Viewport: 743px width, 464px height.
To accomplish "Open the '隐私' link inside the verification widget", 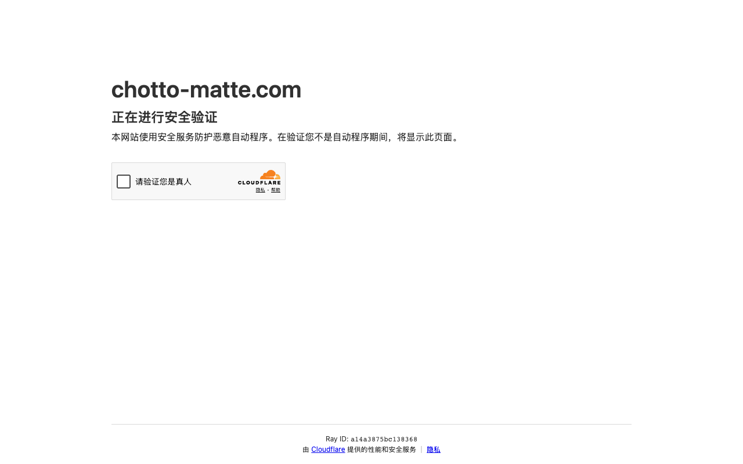I will click(260, 190).
